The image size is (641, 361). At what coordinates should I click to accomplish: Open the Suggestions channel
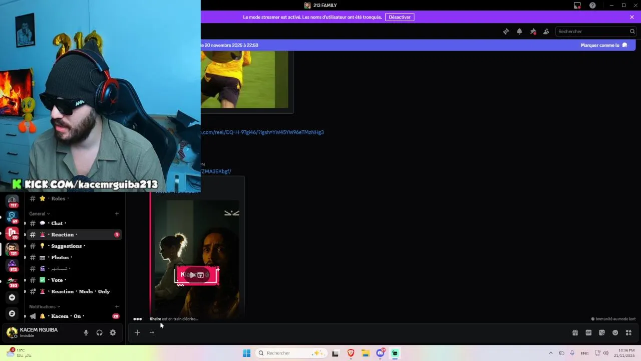click(x=74, y=246)
